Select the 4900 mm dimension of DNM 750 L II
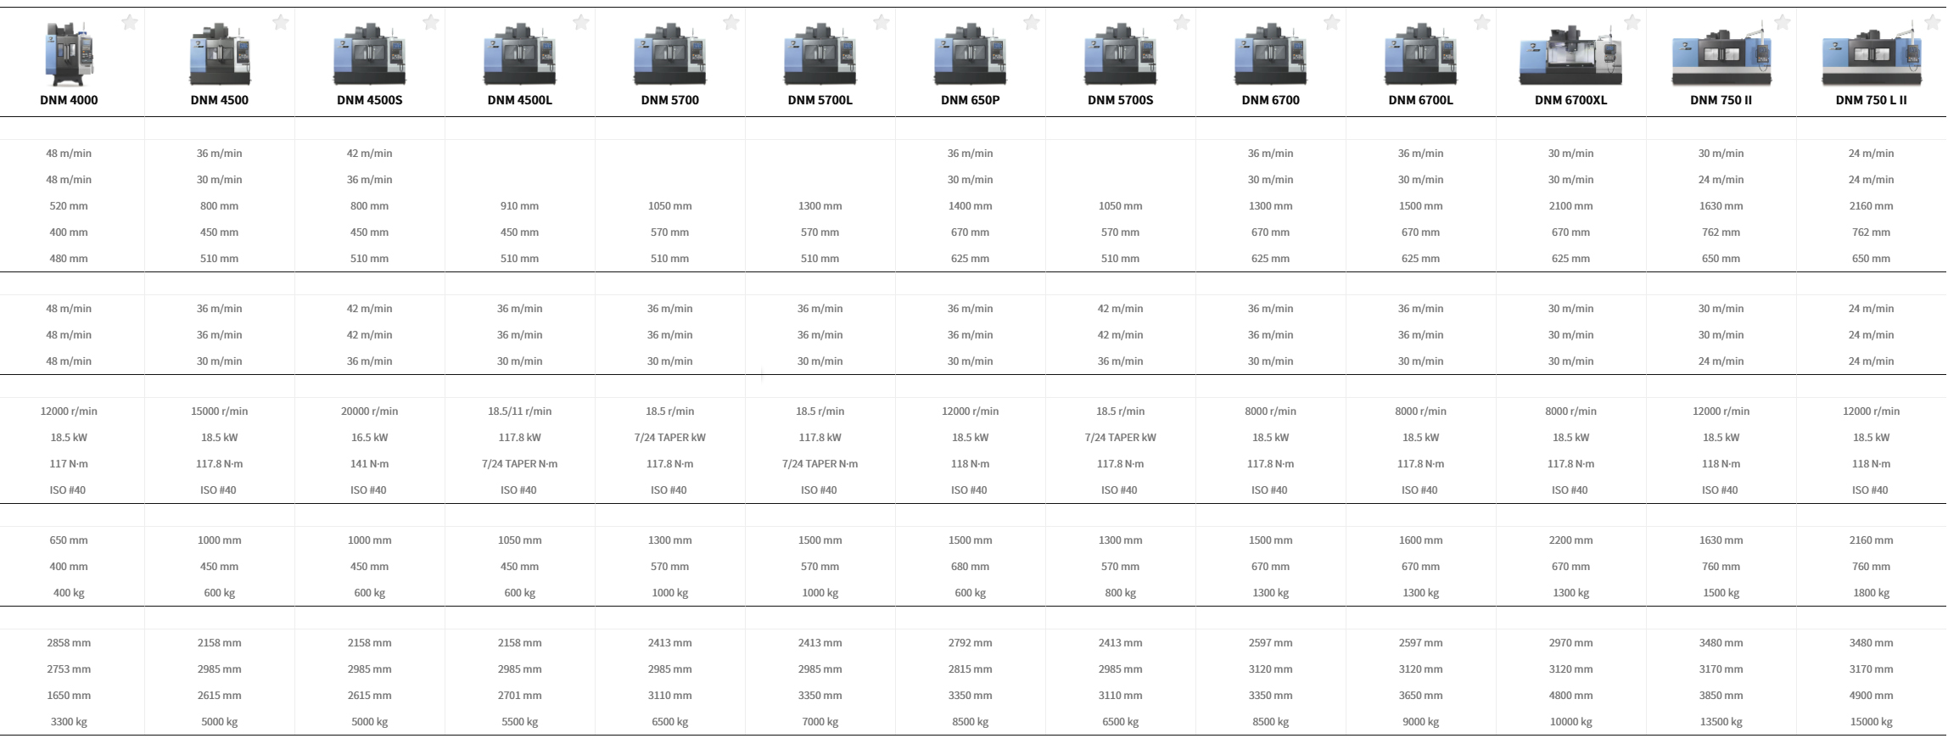 [x=1872, y=696]
